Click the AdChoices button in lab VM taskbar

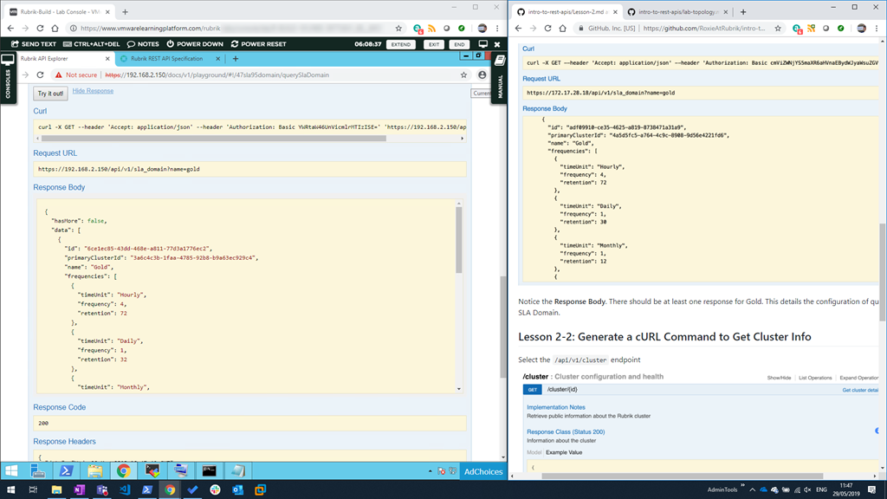pyautogui.click(x=483, y=471)
